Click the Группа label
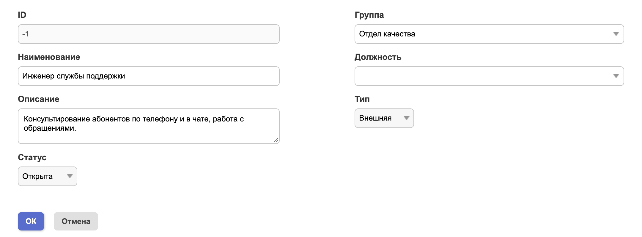642x237 pixels. pos(369,15)
